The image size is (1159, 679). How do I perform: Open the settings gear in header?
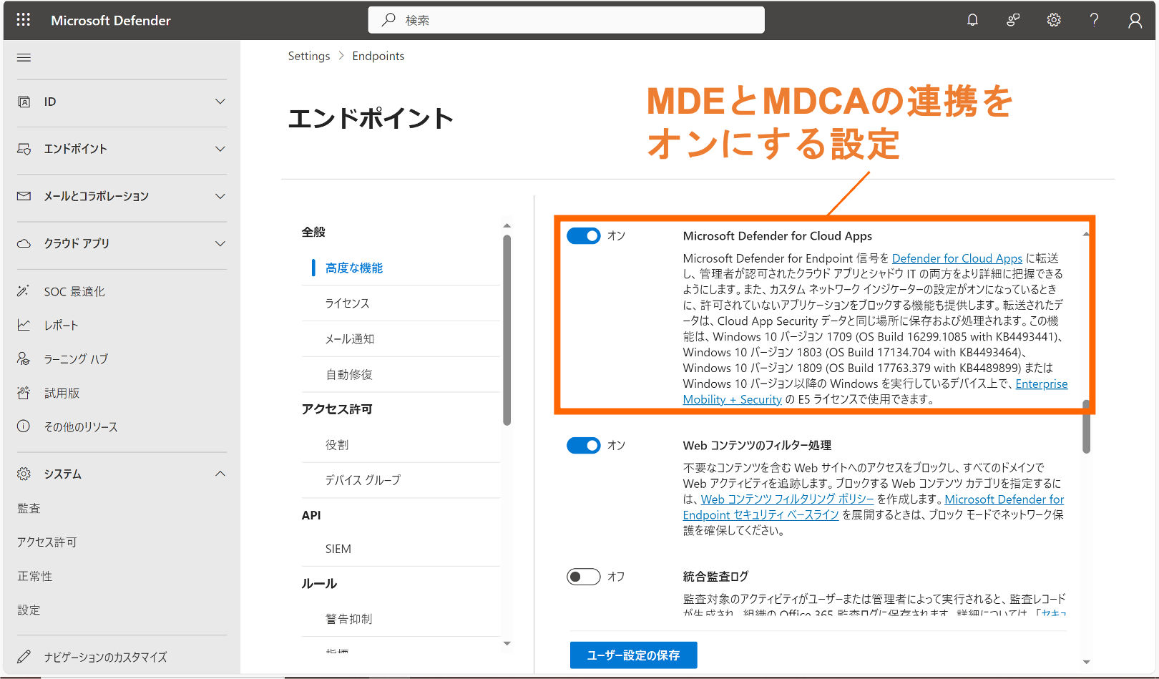coord(1054,20)
